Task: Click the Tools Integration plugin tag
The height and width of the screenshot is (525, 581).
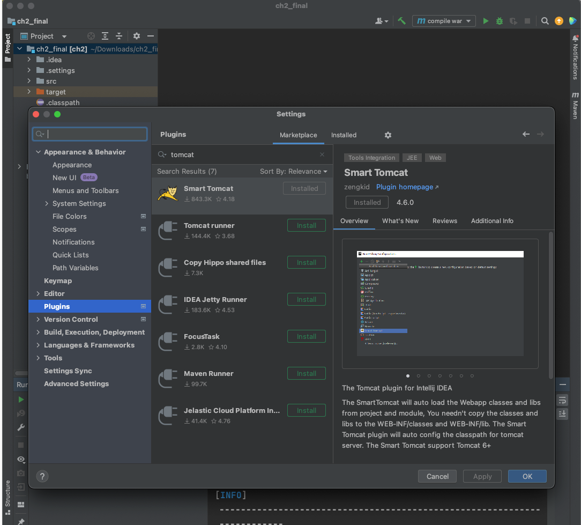Action: [371, 158]
